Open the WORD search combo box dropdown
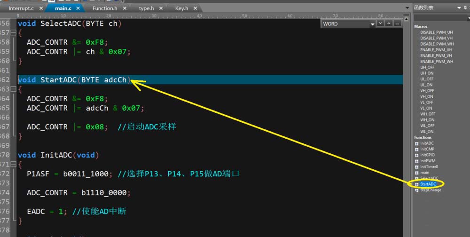 373,24
